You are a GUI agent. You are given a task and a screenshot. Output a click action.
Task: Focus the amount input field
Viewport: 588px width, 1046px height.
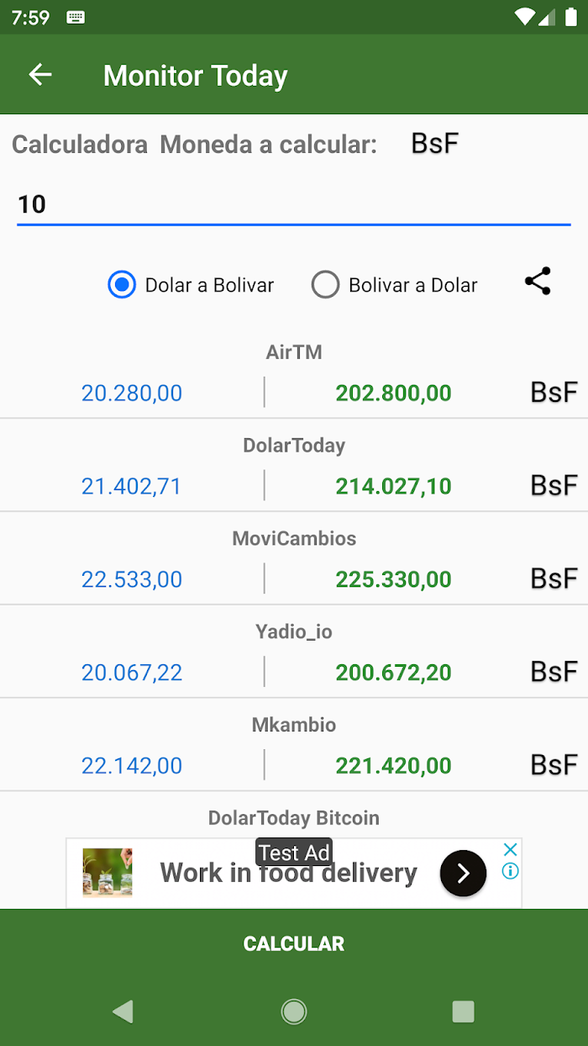click(294, 204)
